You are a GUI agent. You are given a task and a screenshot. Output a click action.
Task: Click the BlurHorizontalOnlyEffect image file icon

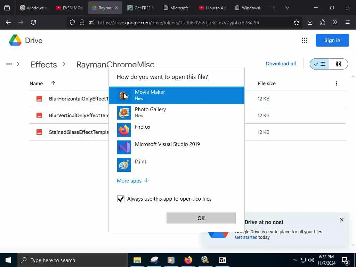click(x=39, y=98)
